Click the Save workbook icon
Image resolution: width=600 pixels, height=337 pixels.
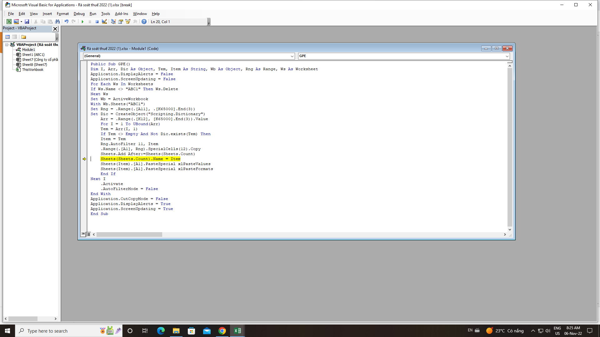27,22
